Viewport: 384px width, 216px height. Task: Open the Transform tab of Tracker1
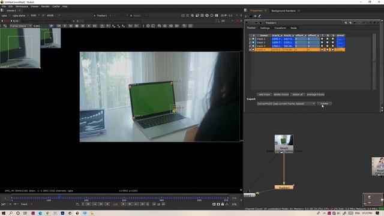(x=280, y=28)
